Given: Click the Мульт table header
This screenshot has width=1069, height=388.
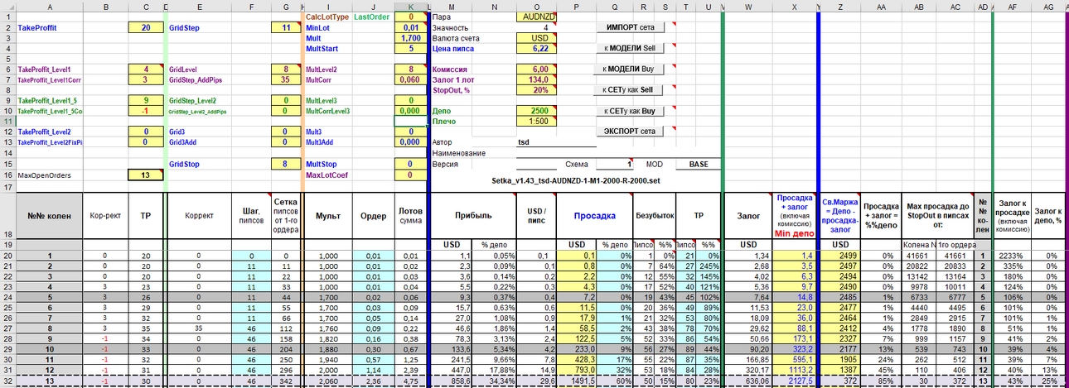Looking at the screenshot, I should (x=328, y=215).
